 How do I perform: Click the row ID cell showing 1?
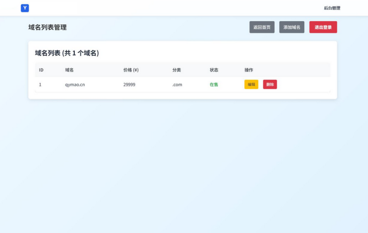(40, 84)
